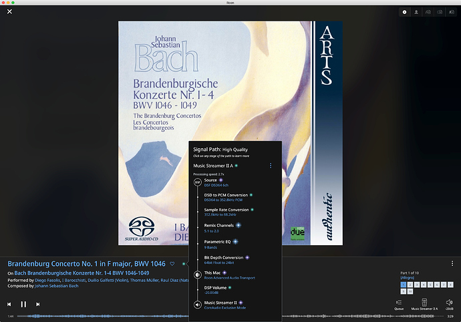Click the macOS green fullscreen window button
This screenshot has height=322, width=461.
click(x=13, y=3)
